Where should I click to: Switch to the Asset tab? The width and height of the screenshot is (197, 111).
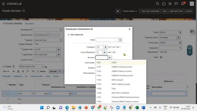click(x=48, y=76)
